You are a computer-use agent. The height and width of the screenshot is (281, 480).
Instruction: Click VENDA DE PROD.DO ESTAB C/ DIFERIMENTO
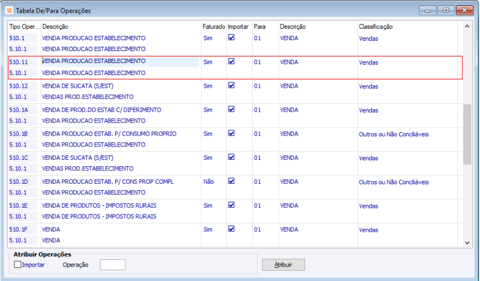[x=101, y=110]
